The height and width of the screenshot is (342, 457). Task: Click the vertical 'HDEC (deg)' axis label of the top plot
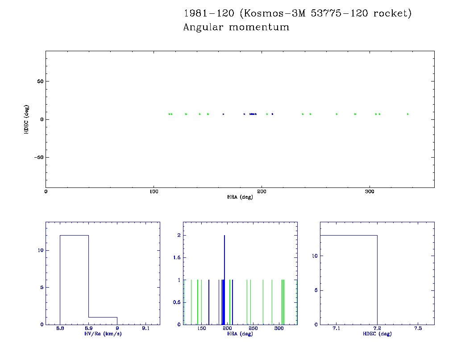click(x=26, y=119)
